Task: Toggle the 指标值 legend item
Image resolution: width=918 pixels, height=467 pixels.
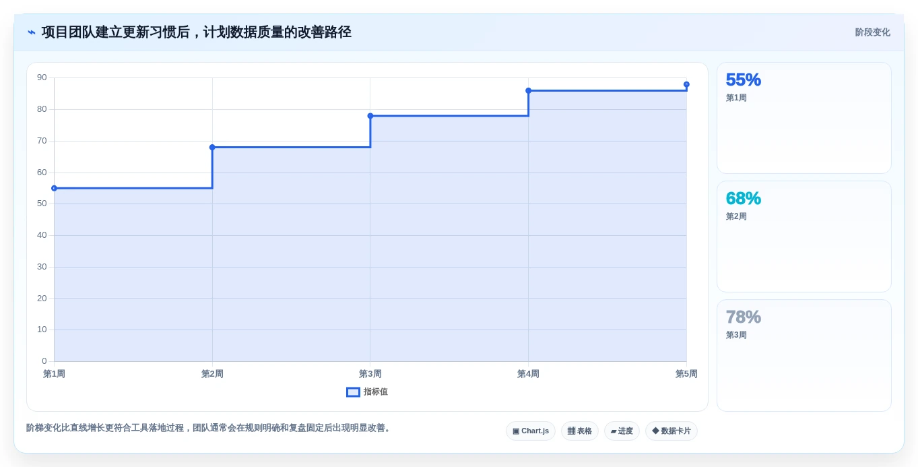Action: [367, 392]
